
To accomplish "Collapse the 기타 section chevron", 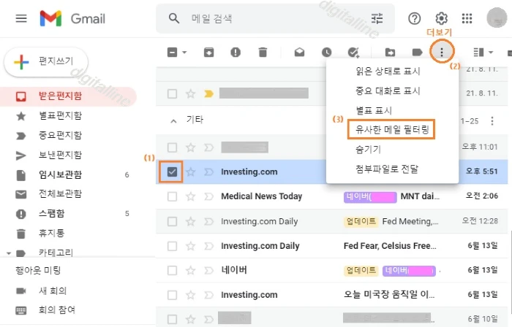I will pyautogui.click(x=174, y=121).
